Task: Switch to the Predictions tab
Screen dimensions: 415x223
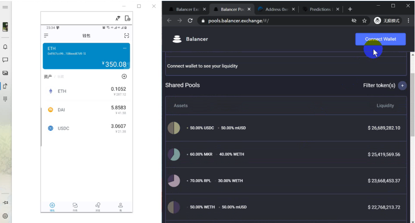Action: click(321, 9)
